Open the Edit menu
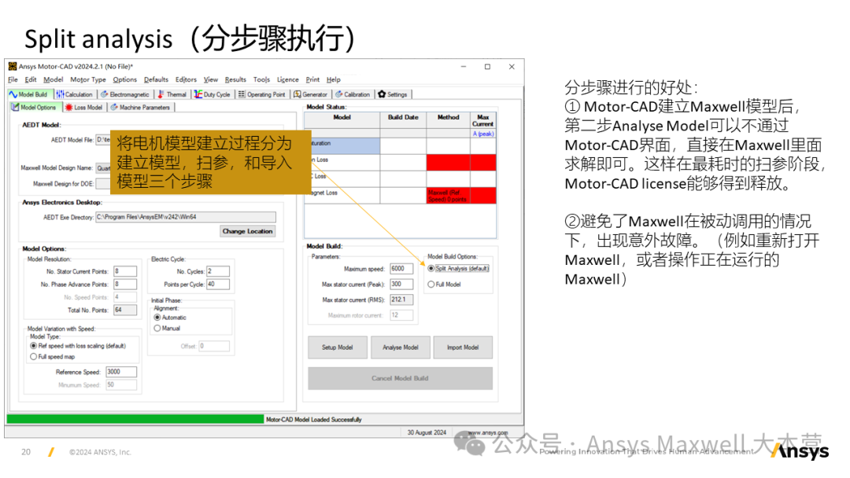This screenshot has width=850, height=478. tap(31, 79)
